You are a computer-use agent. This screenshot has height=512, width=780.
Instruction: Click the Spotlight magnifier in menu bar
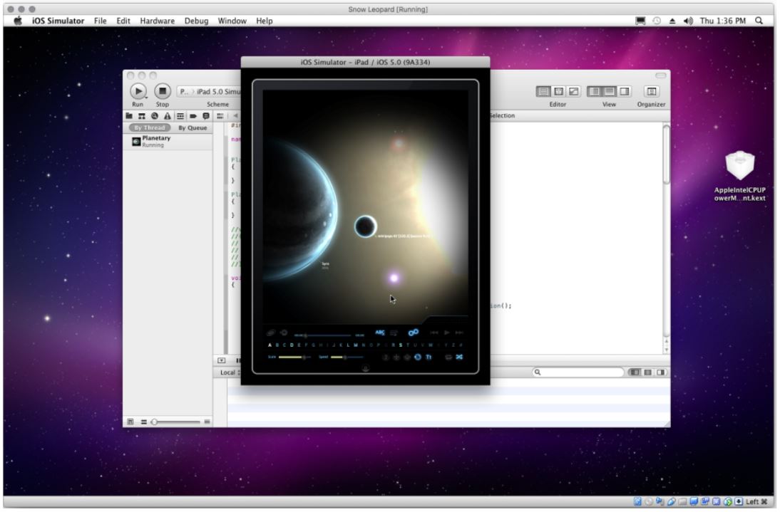point(759,21)
